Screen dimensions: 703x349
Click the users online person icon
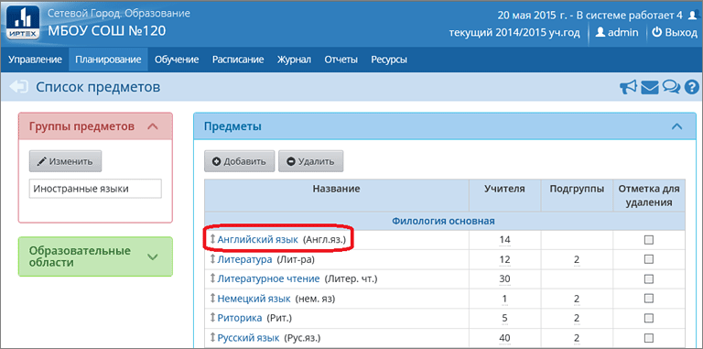pos(694,16)
